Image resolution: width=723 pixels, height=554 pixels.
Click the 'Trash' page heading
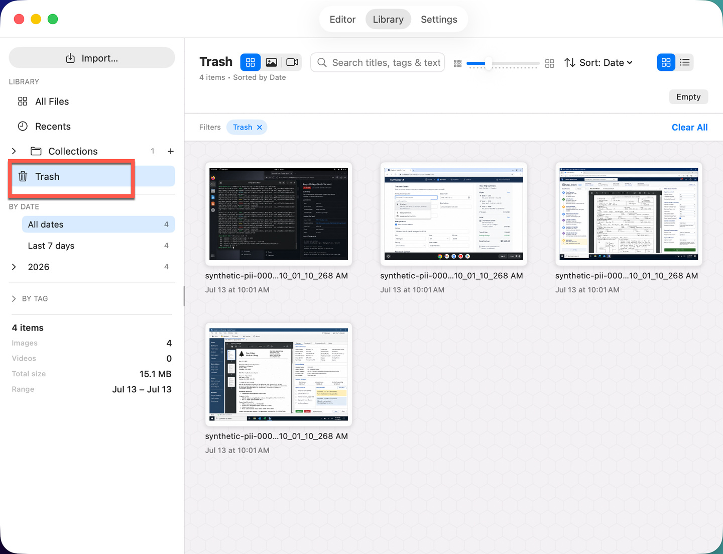[x=216, y=62]
